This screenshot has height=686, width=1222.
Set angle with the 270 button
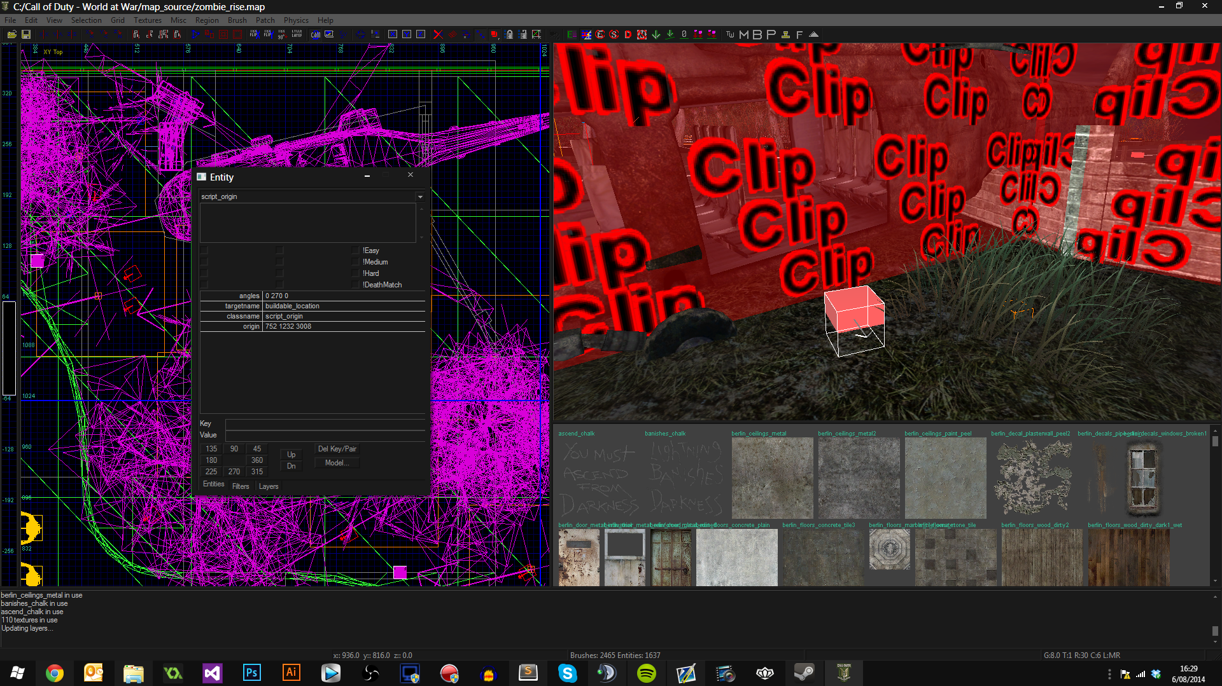[234, 472]
